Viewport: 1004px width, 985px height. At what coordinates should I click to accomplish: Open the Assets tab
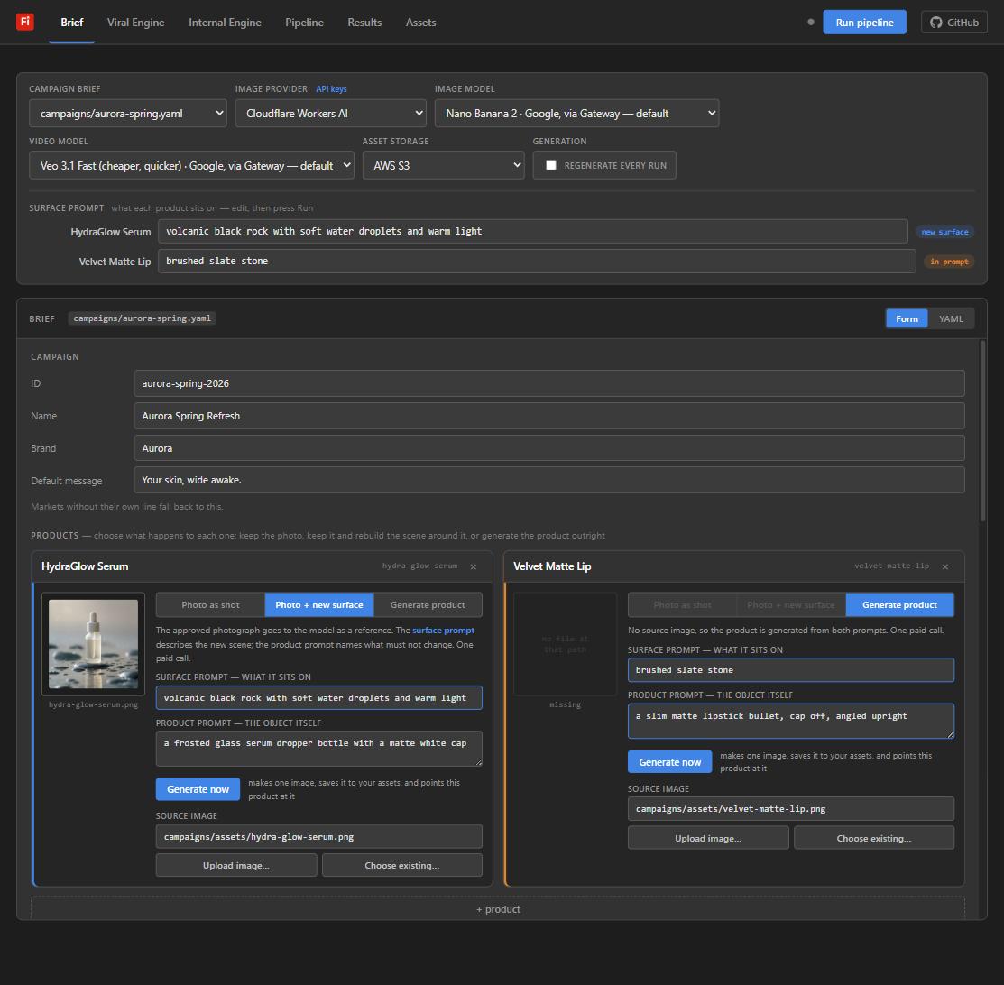(420, 23)
